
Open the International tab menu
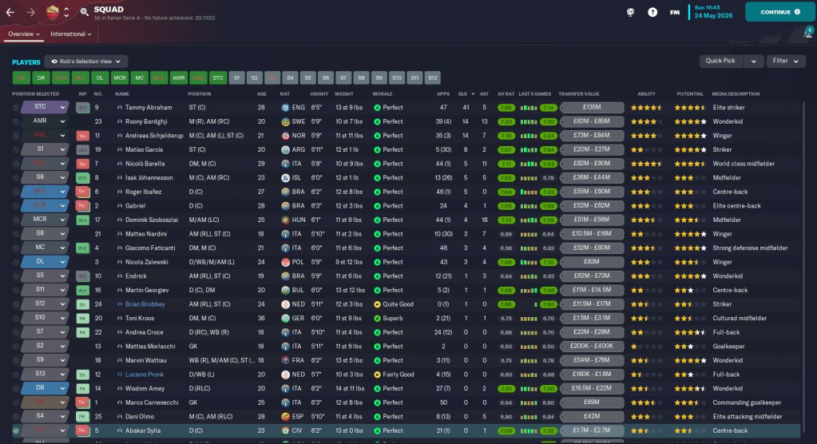pyautogui.click(x=70, y=34)
